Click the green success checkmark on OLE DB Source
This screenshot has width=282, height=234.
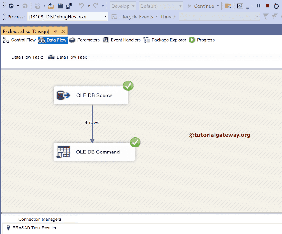point(128,86)
